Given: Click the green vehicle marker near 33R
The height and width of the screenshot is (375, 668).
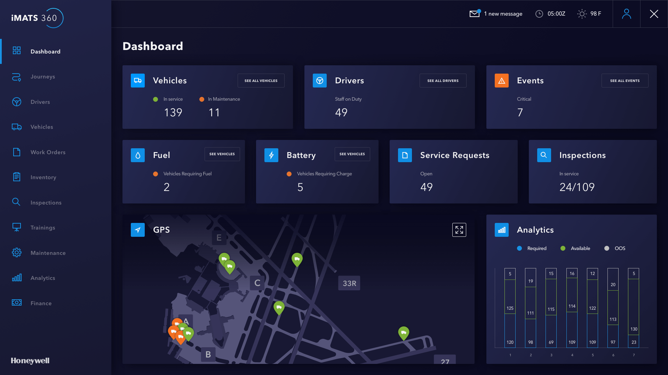Looking at the screenshot, I should click(x=297, y=259).
